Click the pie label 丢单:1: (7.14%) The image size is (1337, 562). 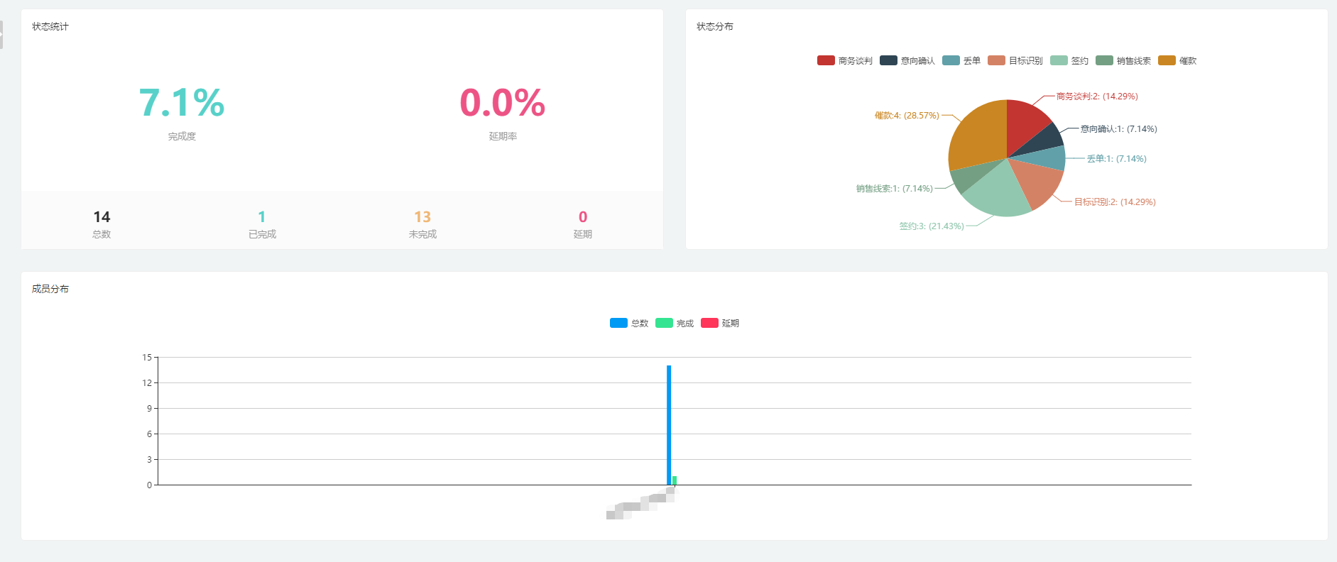pos(1117,159)
